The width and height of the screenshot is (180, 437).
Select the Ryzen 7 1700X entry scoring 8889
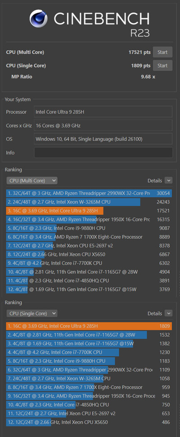[89, 237]
